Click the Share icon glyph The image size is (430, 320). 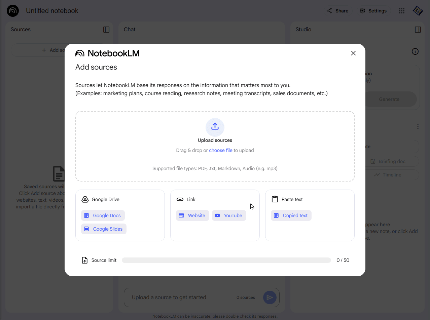[x=329, y=11]
